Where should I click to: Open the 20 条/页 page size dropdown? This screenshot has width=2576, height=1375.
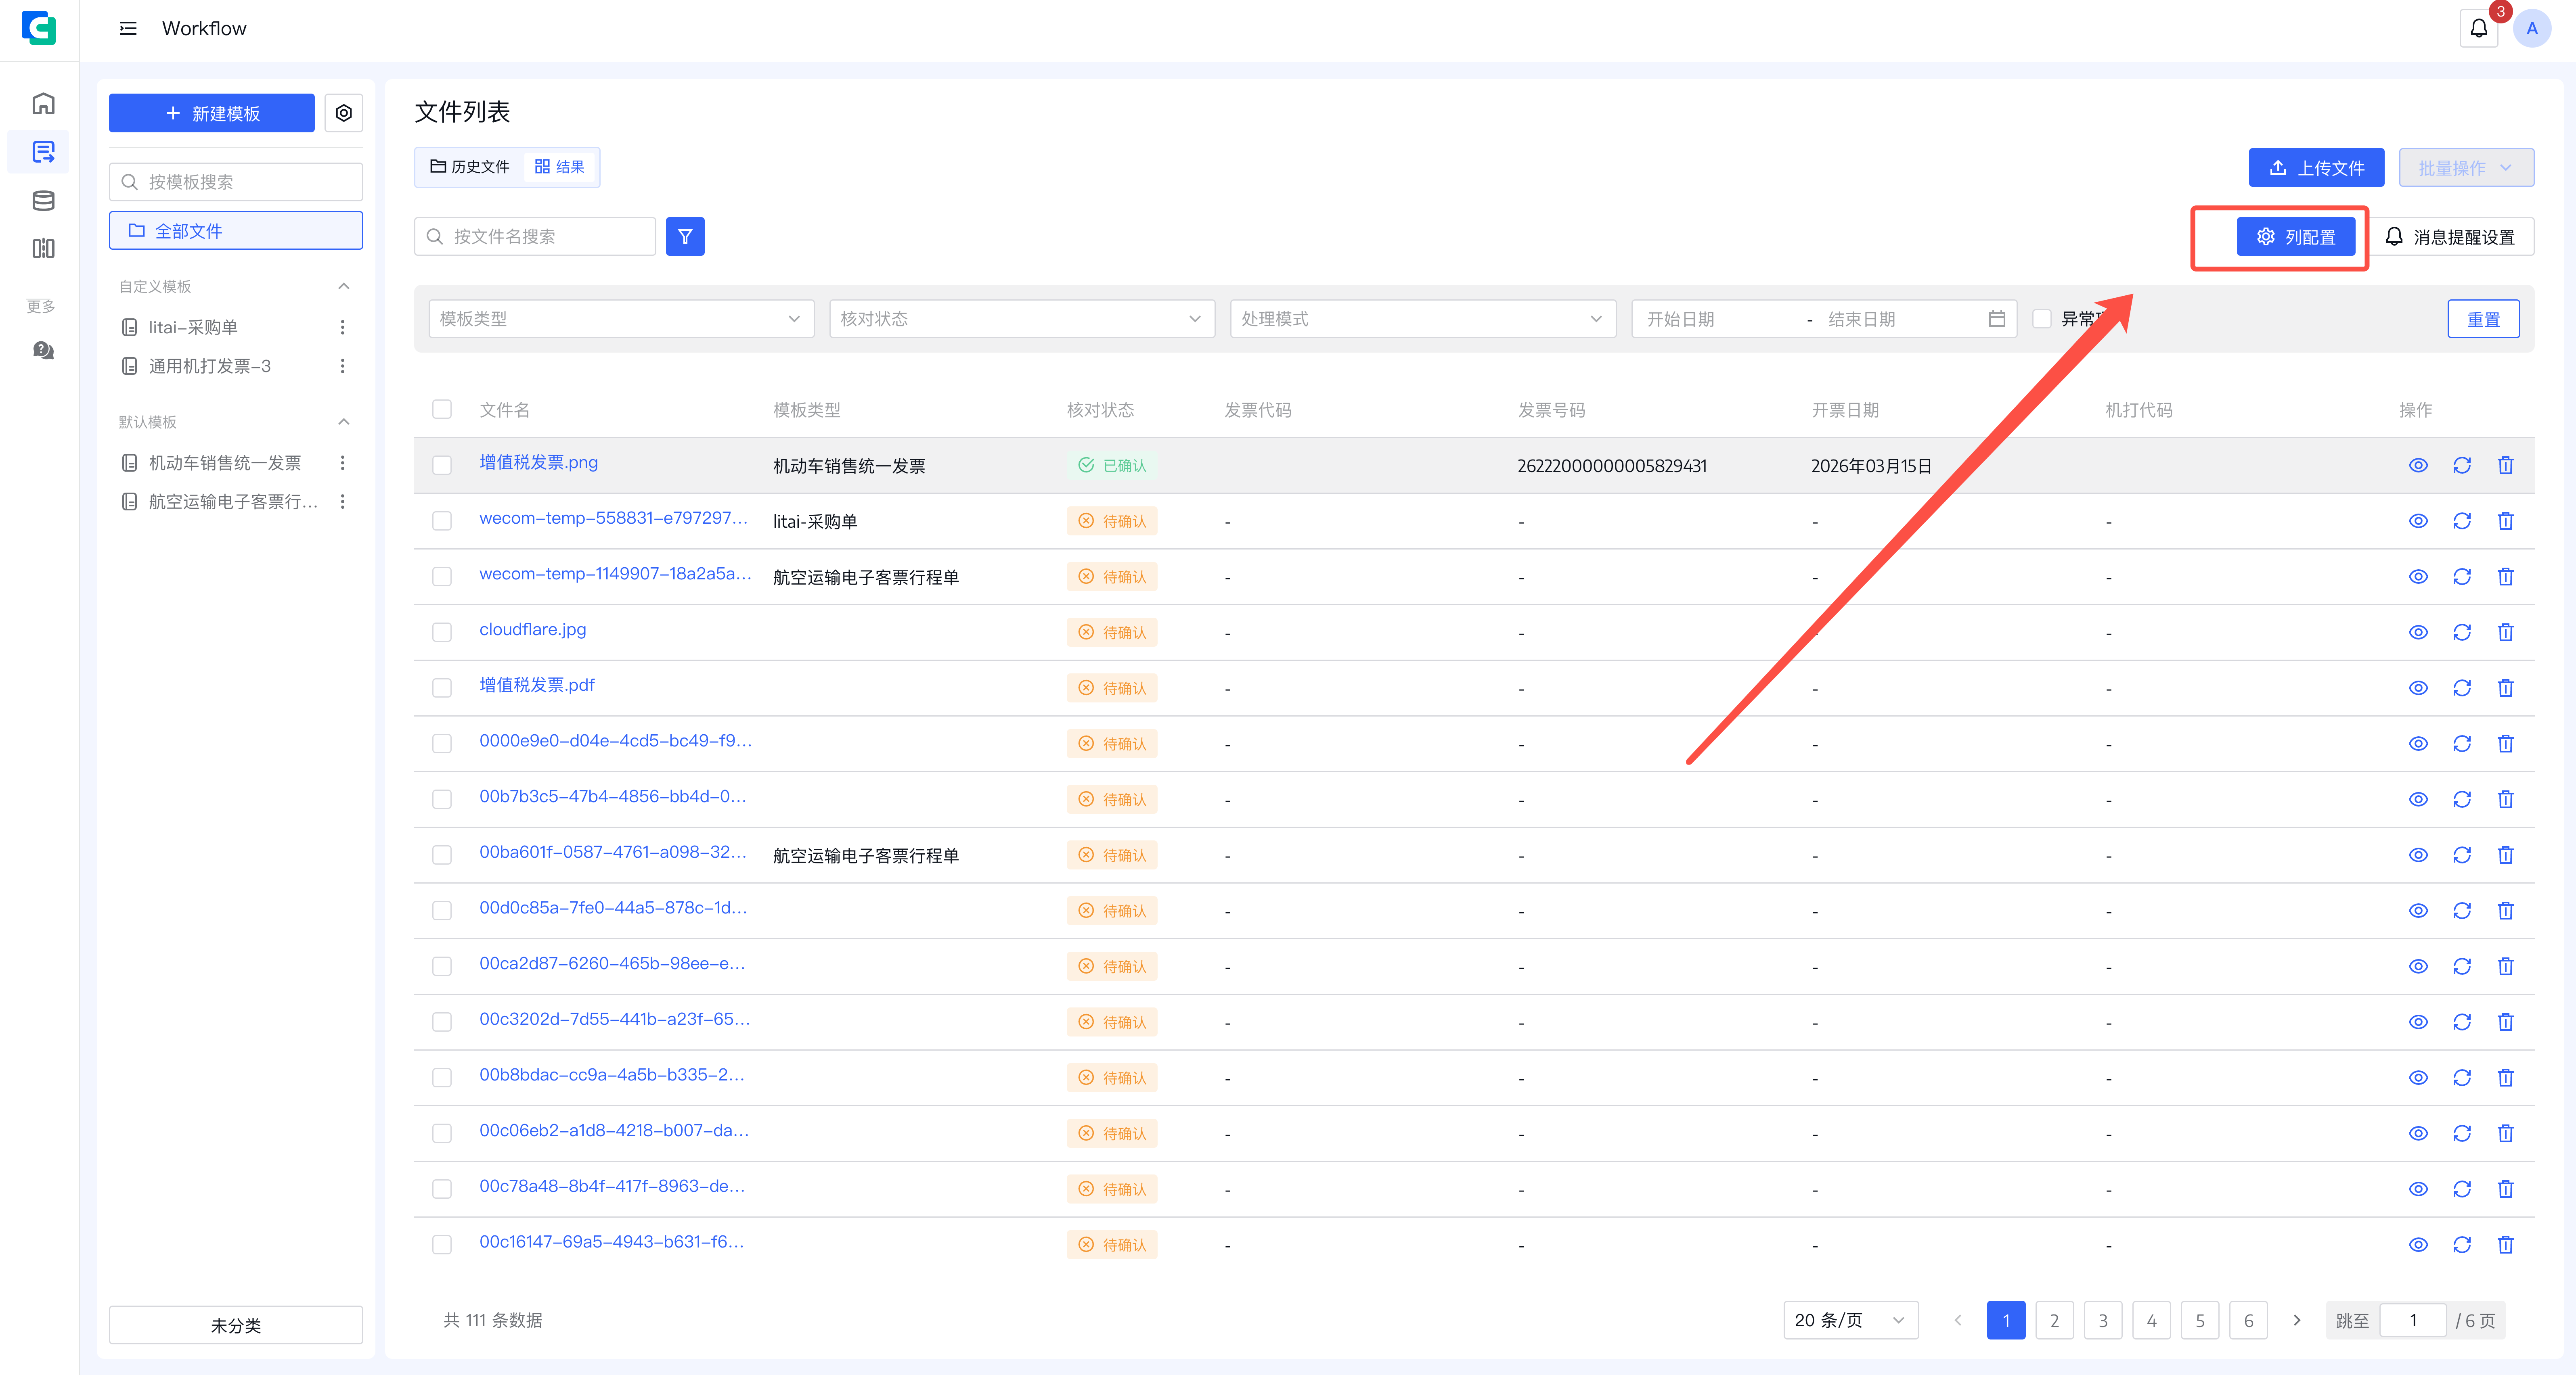1851,1321
